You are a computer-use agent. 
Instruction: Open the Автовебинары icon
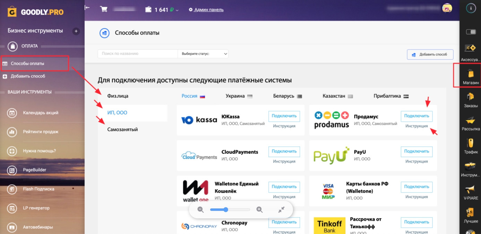(x=12, y=227)
